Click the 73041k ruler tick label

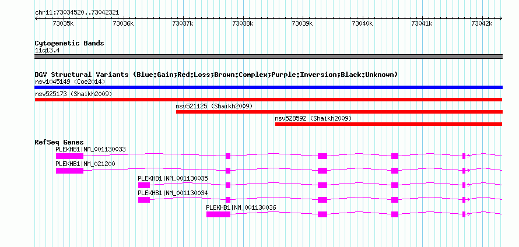(422, 23)
